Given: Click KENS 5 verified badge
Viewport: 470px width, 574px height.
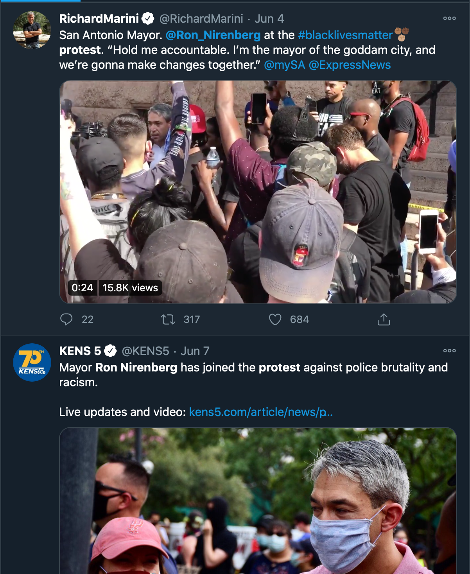Looking at the screenshot, I should tap(110, 351).
